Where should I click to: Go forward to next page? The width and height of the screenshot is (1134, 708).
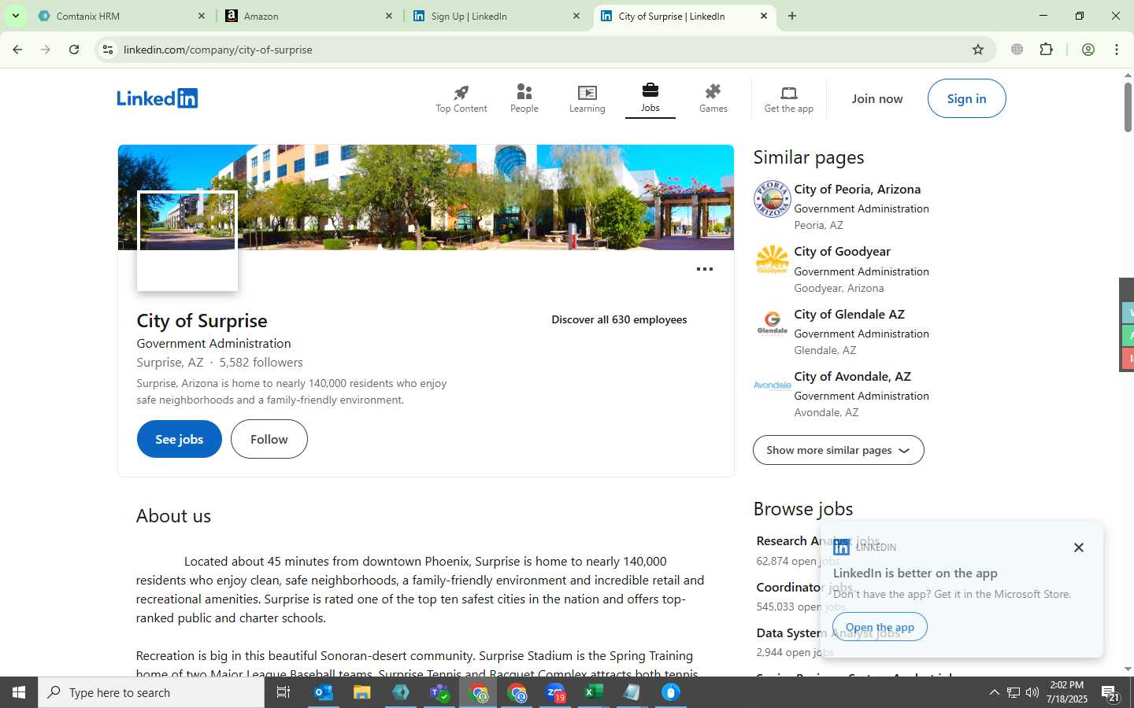[x=46, y=50]
